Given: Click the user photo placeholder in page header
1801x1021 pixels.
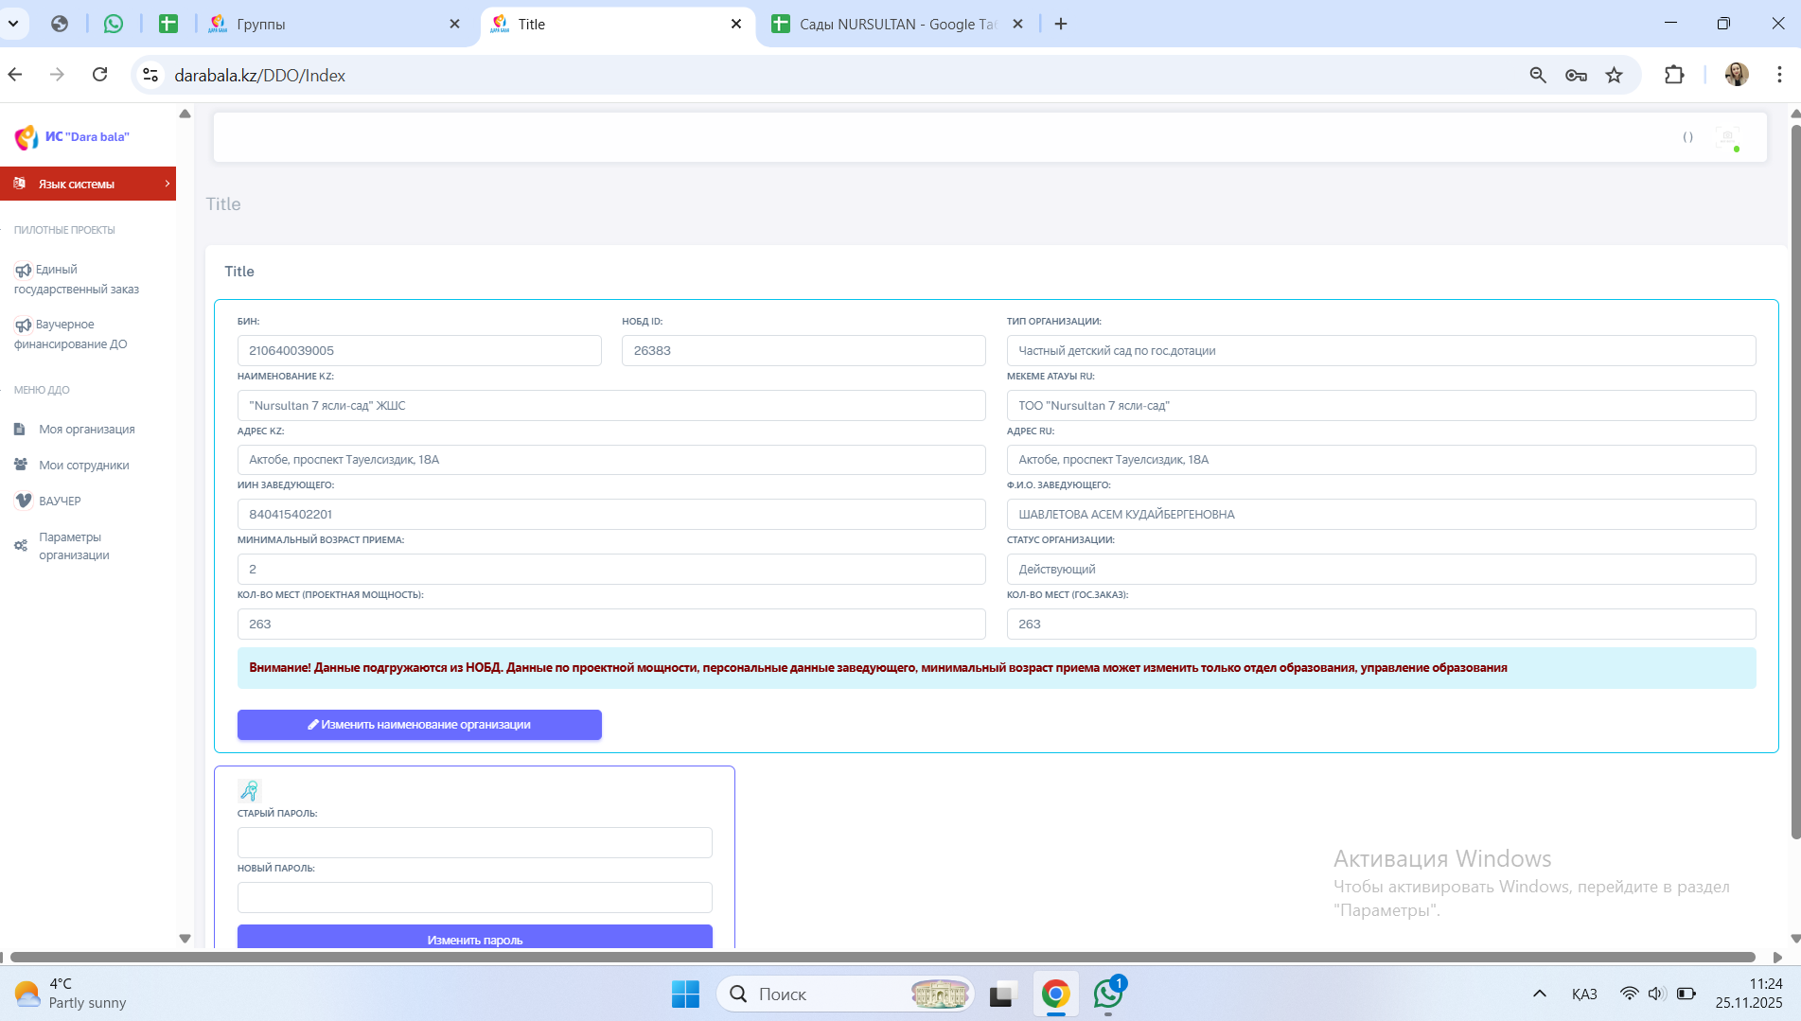Looking at the screenshot, I should [x=1727, y=137].
